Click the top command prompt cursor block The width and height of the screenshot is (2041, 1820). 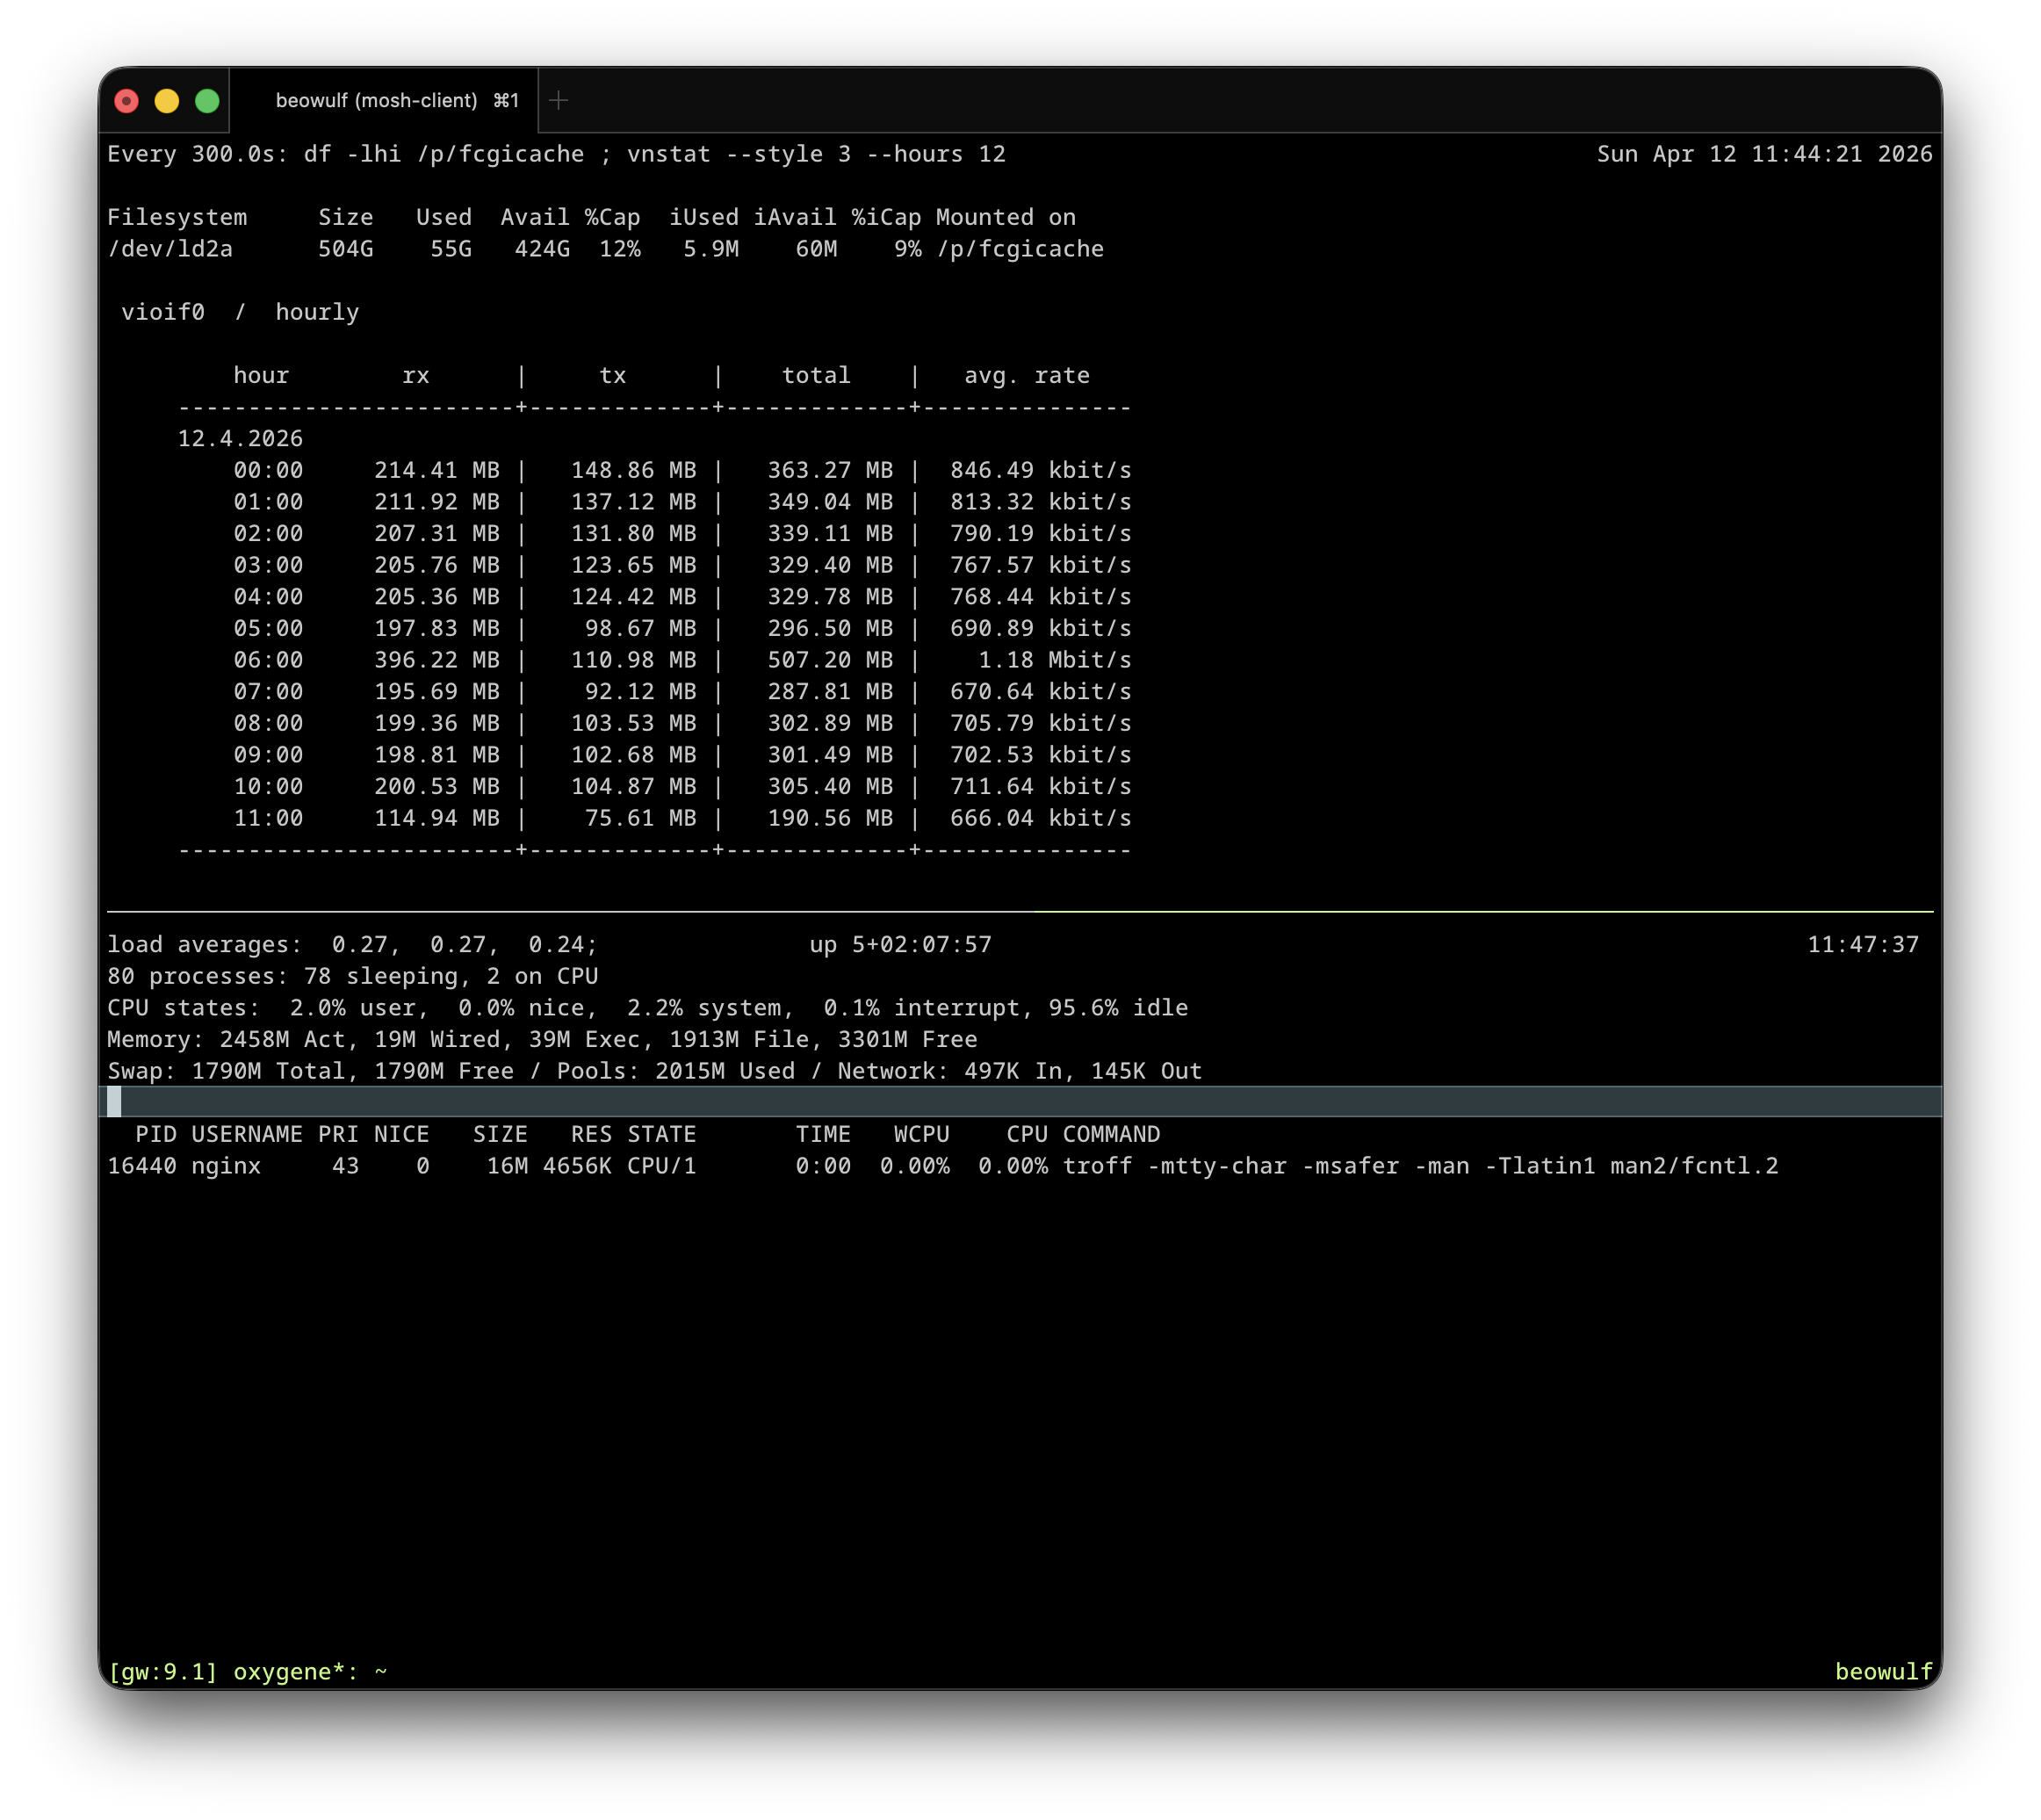click(x=114, y=1102)
